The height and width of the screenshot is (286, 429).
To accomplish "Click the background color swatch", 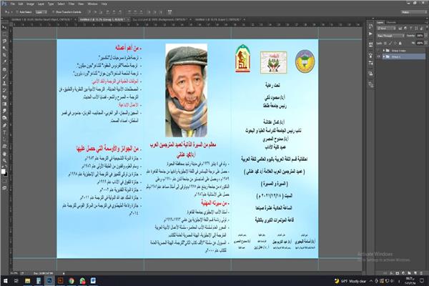I will (6, 174).
